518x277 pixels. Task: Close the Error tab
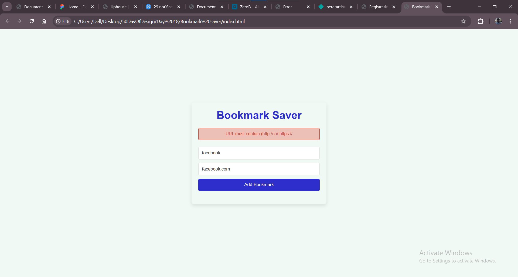[308, 7]
